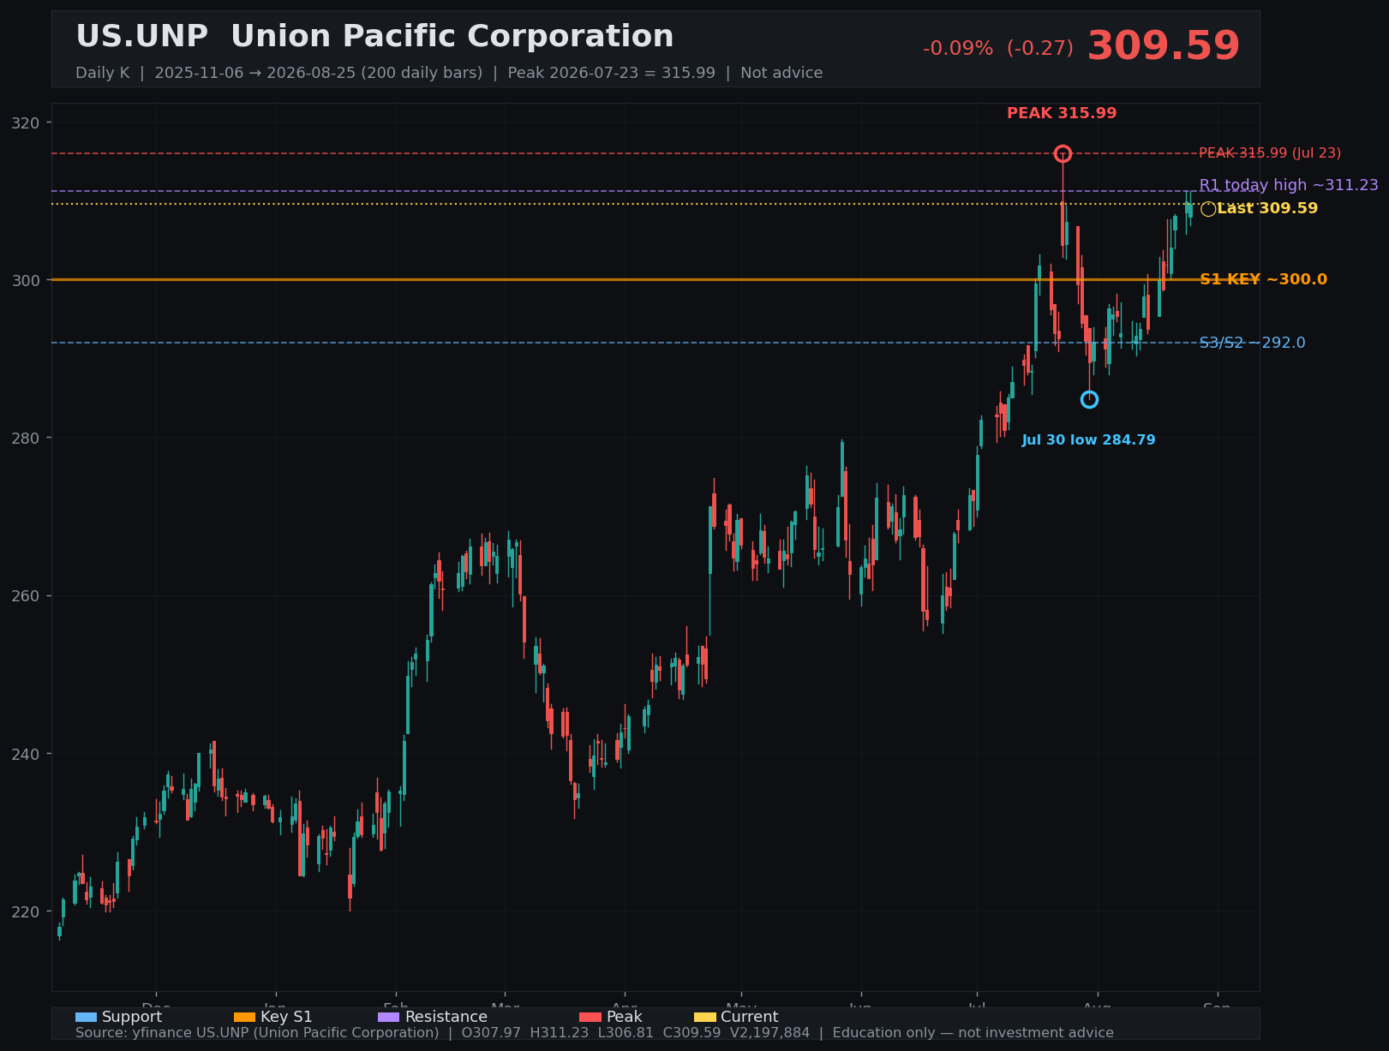Click the Last 309.59 label

pos(1267,208)
